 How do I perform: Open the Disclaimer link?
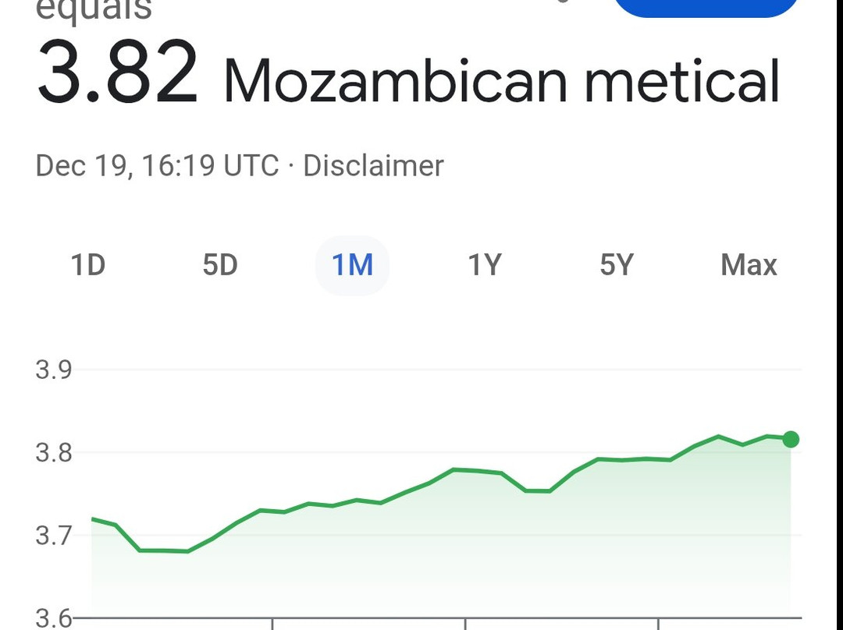point(373,166)
